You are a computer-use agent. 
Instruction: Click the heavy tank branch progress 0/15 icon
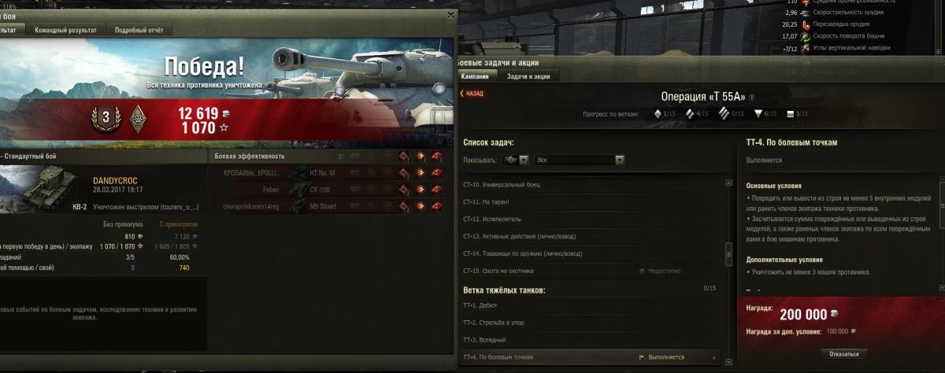724,114
